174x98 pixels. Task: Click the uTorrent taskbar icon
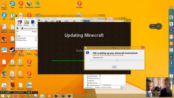click(9, 96)
